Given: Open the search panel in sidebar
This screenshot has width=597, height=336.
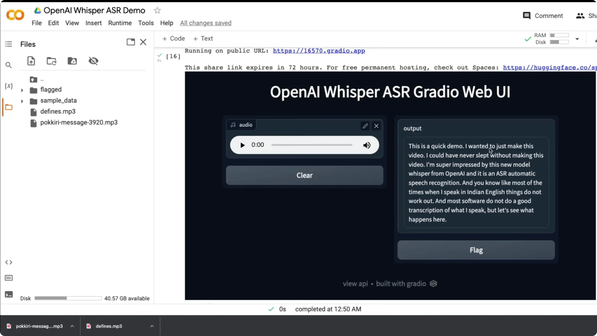Looking at the screenshot, I should (x=8, y=65).
